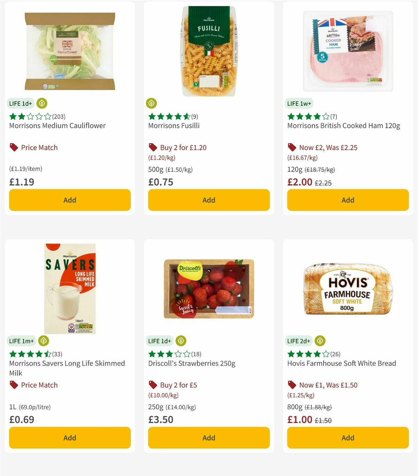Add Morrisons Fusilli to the basket
This screenshot has width=418, height=476.
point(208,200)
